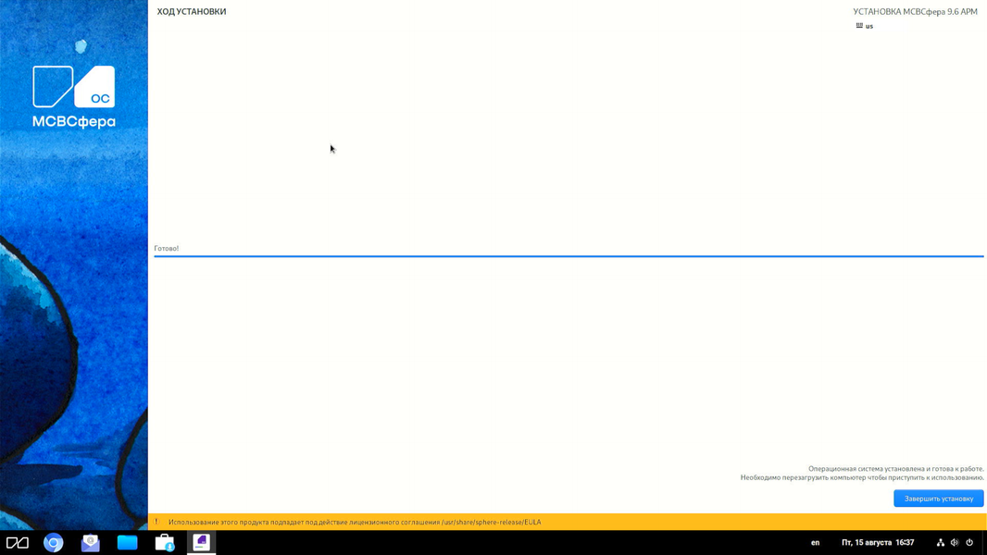The height and width of the screenshot is (555, 987).
Task: Open the applications menu in taskbar
Action: click(17, 542)
